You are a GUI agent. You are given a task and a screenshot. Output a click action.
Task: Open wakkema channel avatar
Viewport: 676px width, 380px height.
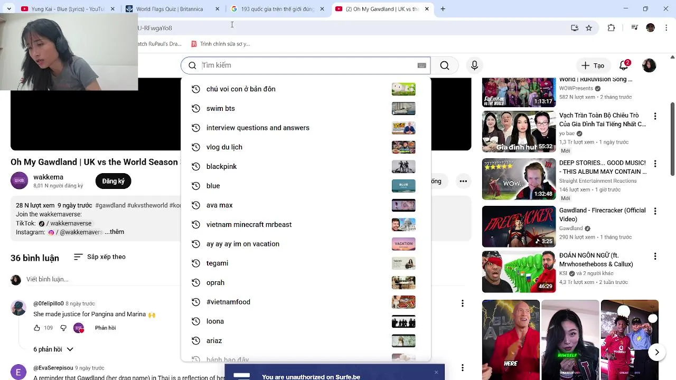[19, 180]
